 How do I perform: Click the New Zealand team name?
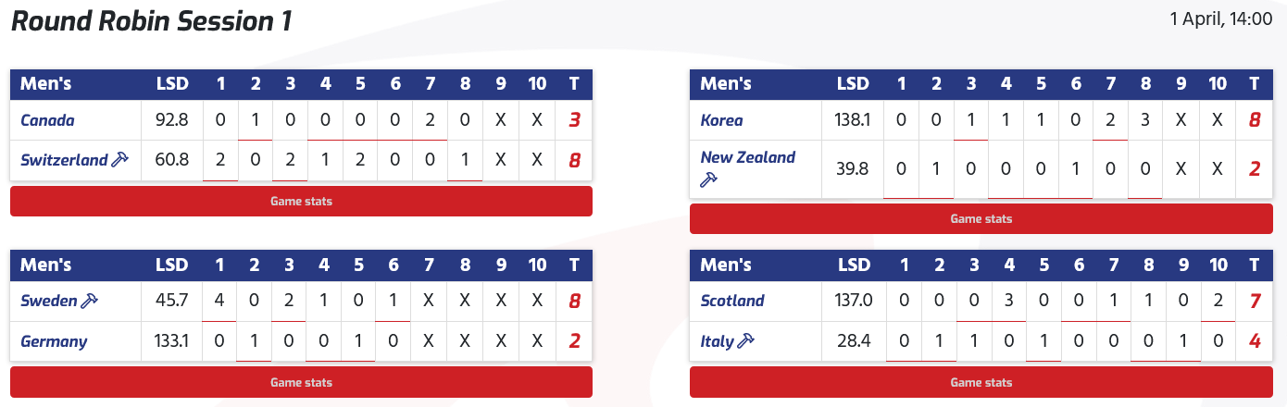747,157
